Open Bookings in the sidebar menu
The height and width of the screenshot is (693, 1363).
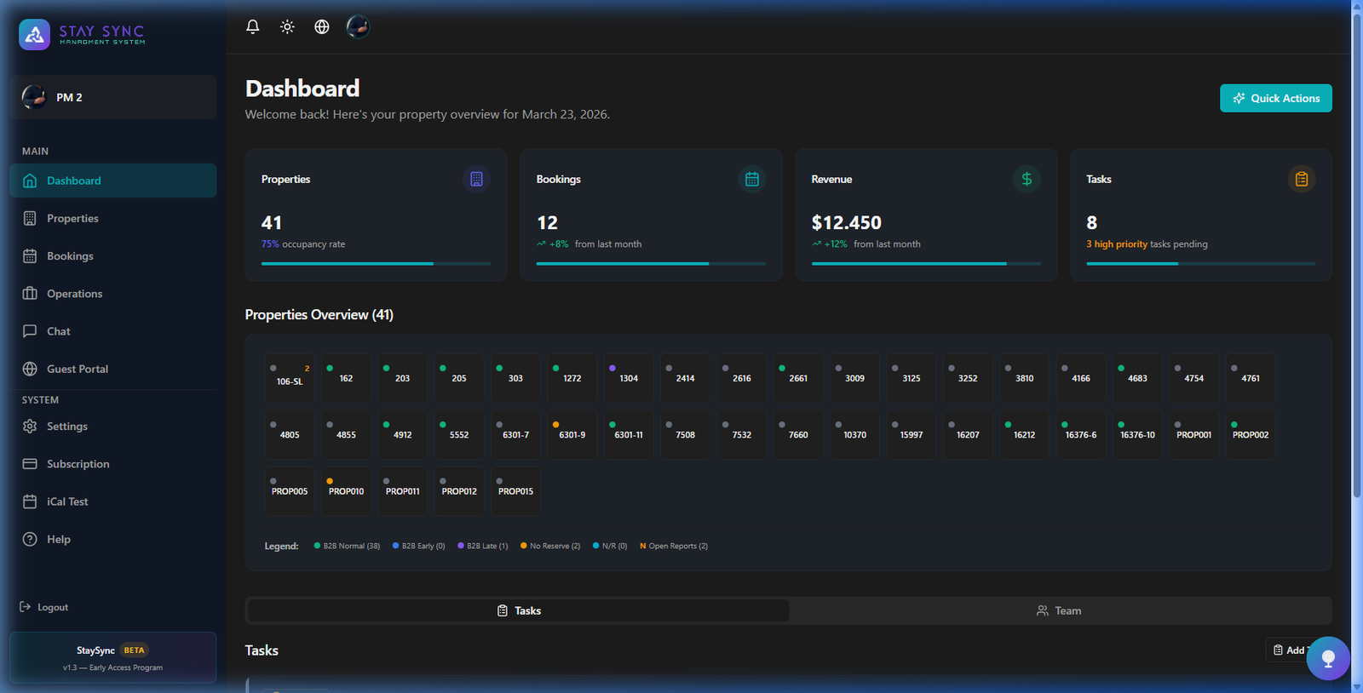(113, 255)
